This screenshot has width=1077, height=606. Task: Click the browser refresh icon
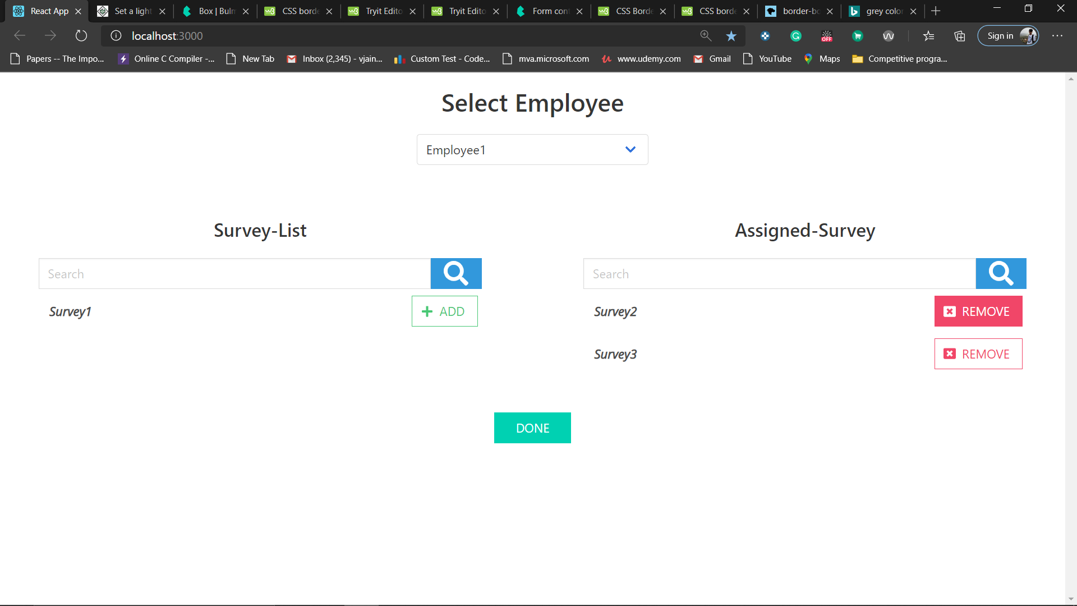click(x=81, y=36)
